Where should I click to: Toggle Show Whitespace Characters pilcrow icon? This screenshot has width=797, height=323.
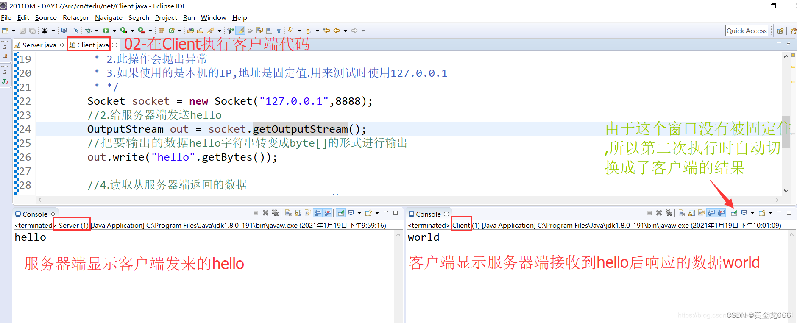click(x=279, y=31)
